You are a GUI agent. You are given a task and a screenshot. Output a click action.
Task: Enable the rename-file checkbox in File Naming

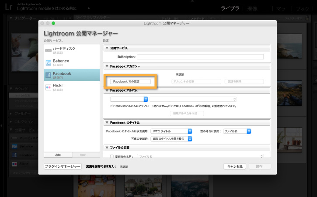(112, 156)
